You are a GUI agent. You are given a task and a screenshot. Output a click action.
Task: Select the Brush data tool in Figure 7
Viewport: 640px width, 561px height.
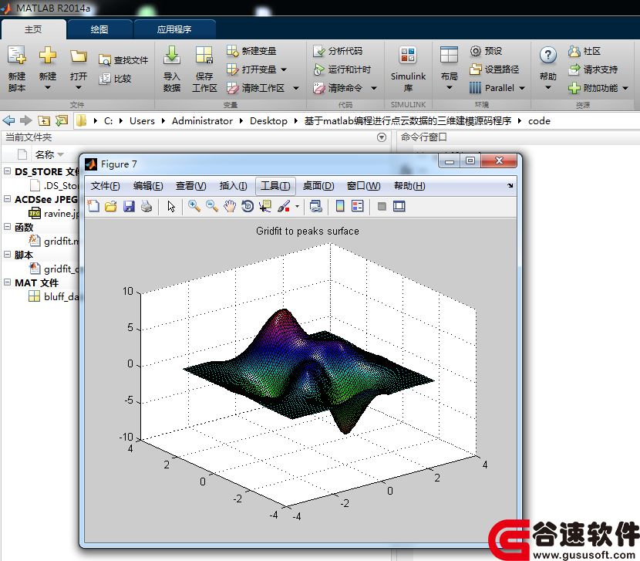click(284, 206)
